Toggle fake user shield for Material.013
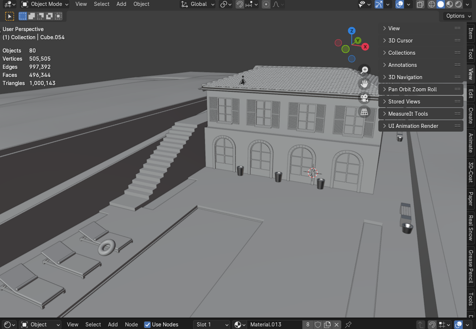This screenshot has width=476, height=329. tap(318, 325)
